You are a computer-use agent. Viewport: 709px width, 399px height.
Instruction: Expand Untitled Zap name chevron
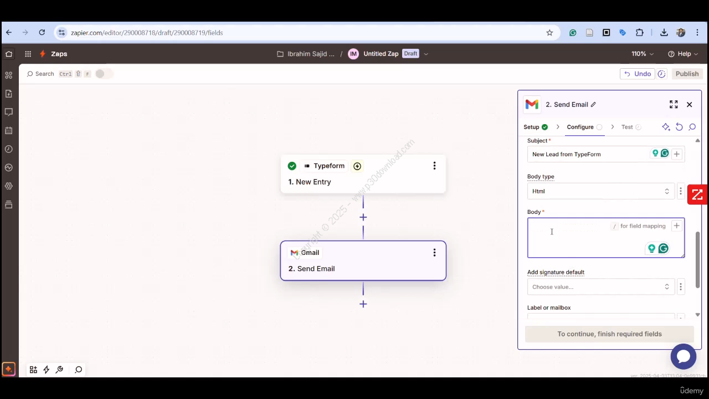(425, 54)
